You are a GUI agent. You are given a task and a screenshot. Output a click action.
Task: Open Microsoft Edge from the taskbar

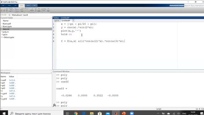point(84,113)
